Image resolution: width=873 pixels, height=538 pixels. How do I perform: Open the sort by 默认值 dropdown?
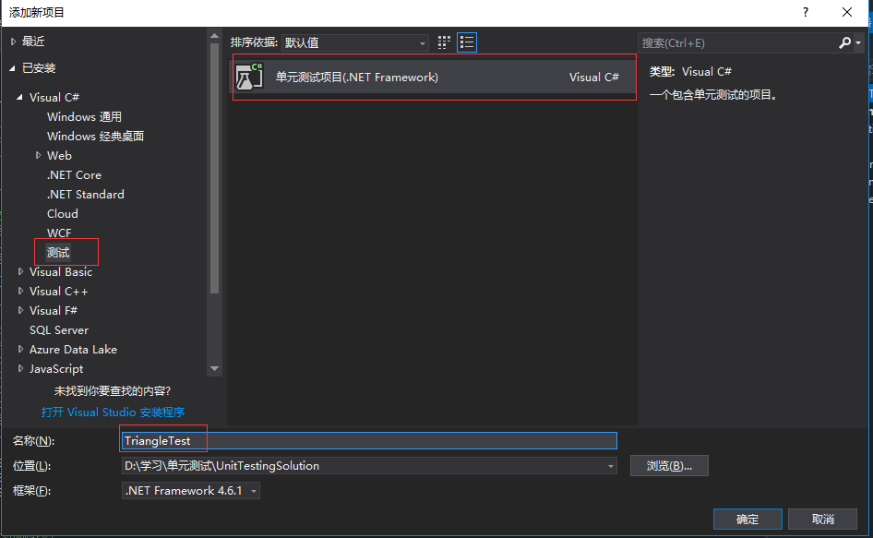click(354, 42)
